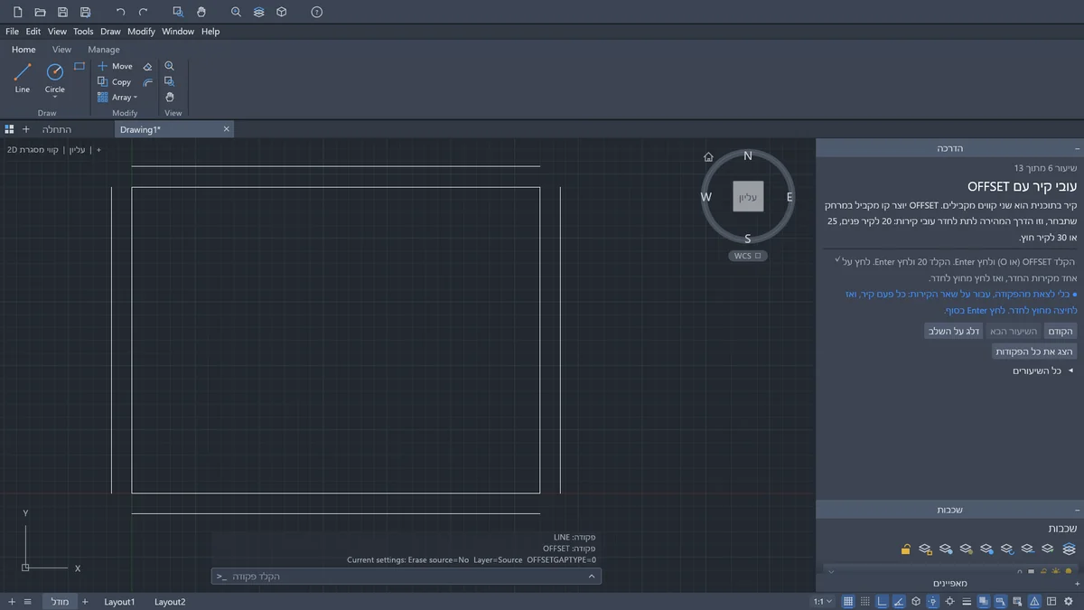This screenshot has width=1084, height=610.
Task: Open the התחלה start tab
Action: click(x=57, y=129)
